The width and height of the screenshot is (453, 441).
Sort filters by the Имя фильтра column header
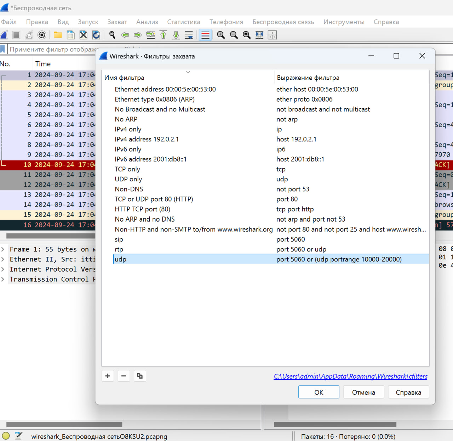(x=188, y=78)
